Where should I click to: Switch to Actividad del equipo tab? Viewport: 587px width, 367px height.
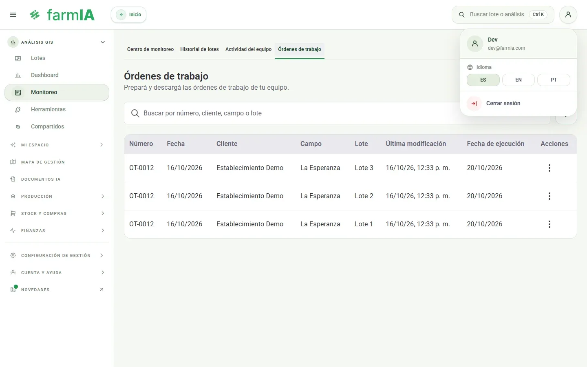coord(248,49)
